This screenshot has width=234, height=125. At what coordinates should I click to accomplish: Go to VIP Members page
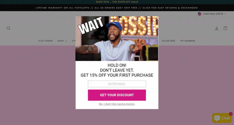click(187, 41)
